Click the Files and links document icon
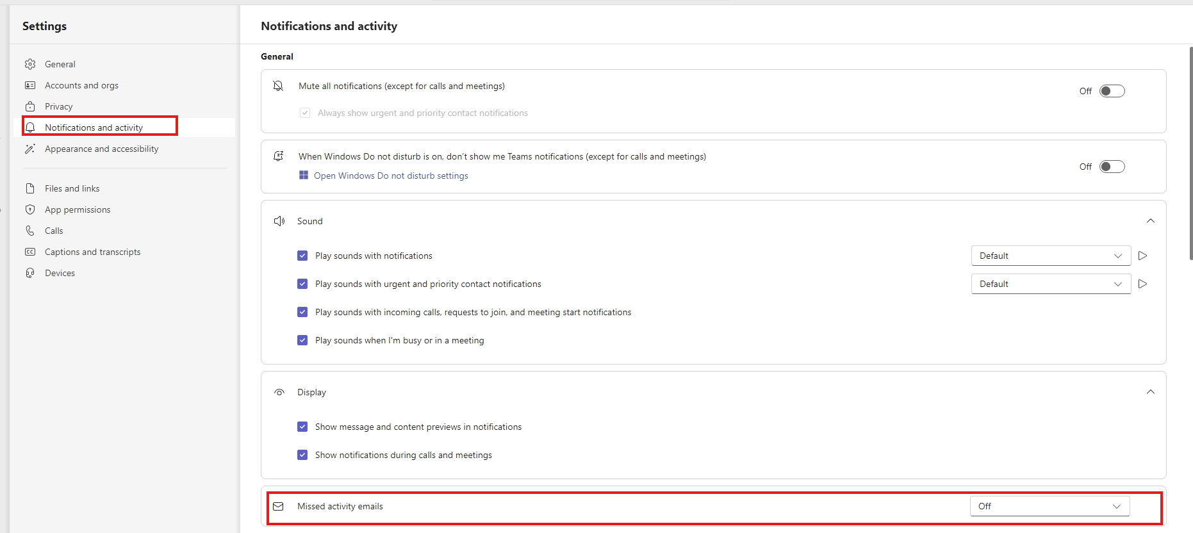This screenshot has height=533, width=1193. [30, 188]
